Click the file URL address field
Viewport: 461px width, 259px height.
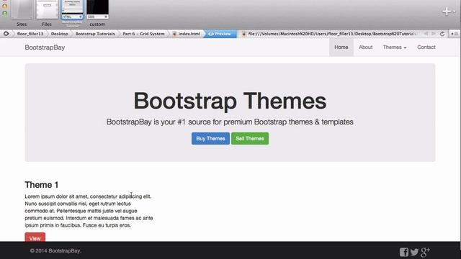tap(330, 34)
